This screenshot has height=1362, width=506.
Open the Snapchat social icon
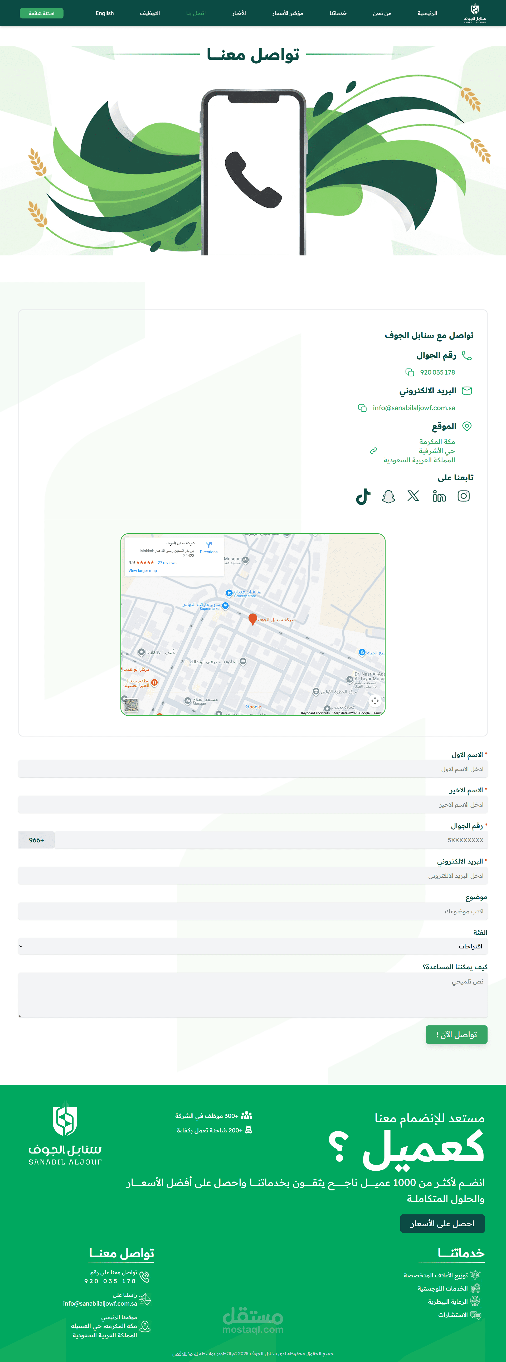click(x=389, y=496)
